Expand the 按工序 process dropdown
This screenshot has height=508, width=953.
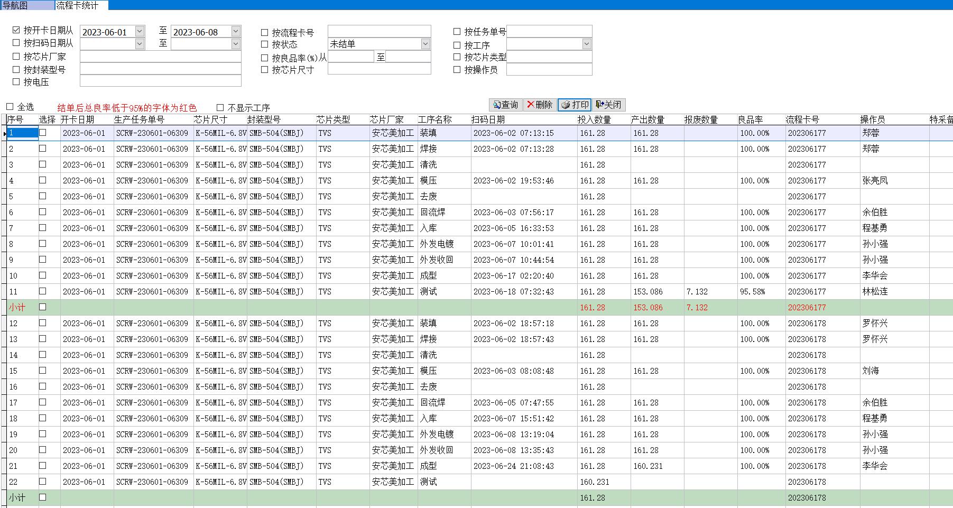(586, 44)
